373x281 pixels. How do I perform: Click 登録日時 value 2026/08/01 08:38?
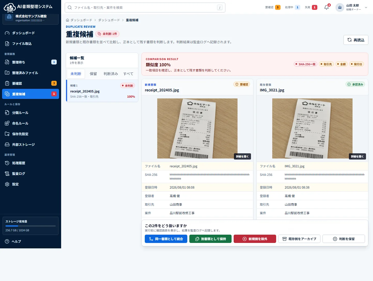click(297, 188)
